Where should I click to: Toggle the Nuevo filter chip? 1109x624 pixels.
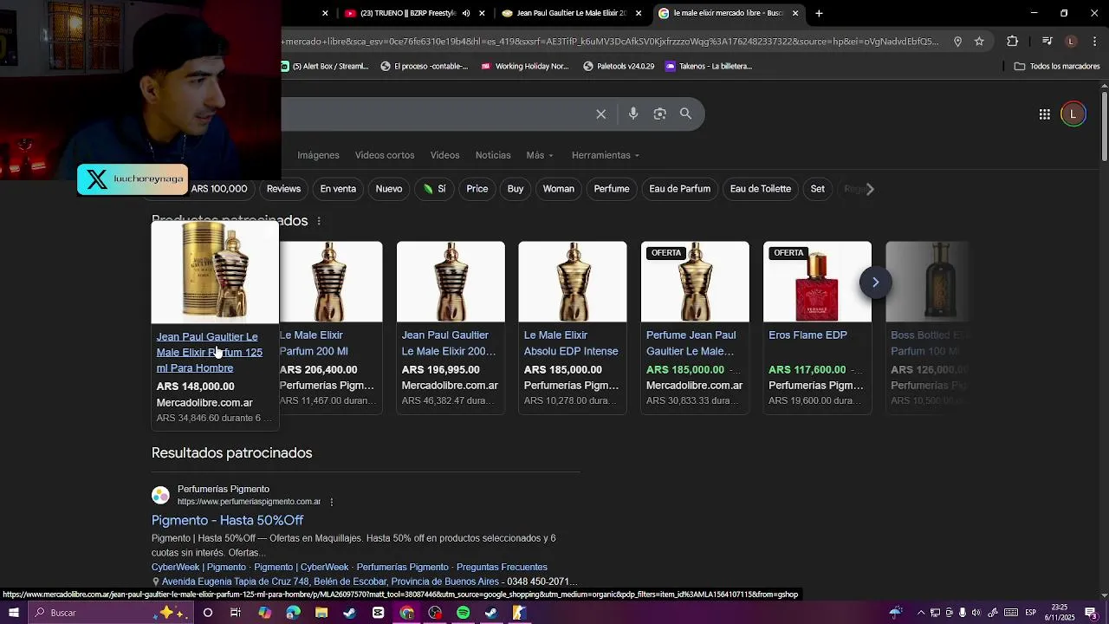389,189
